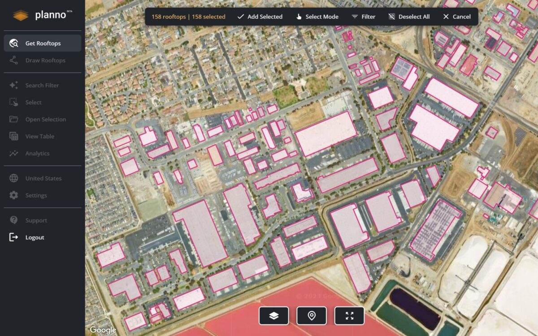Log out using the Logout item

43,238
